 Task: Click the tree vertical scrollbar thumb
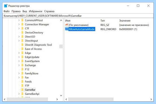click(x=61, y=46)
